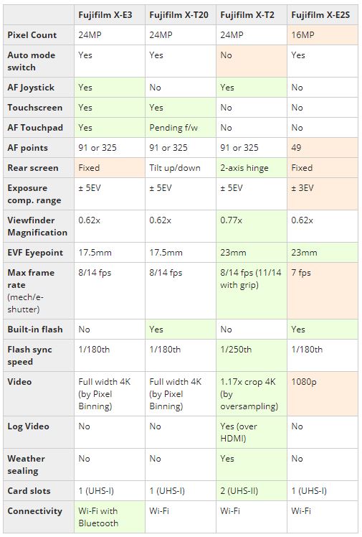Select the Fujifilm X-E2S column header

point(323,15)
